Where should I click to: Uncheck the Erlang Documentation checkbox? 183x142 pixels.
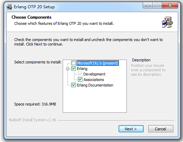[73, 85]
